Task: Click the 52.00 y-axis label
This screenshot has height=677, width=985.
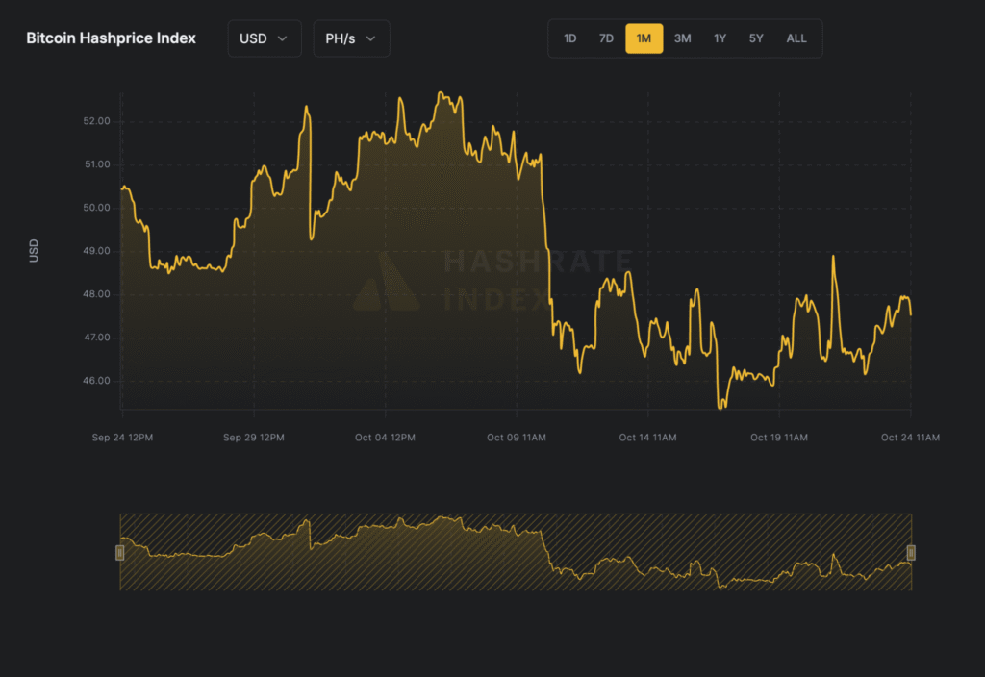Action: [x=96, y=121]
